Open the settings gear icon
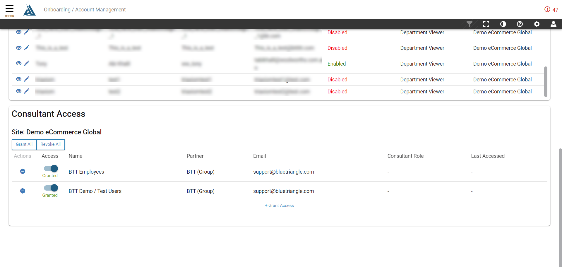The height and width of the screenshot is (267, 562). (537, 24)
